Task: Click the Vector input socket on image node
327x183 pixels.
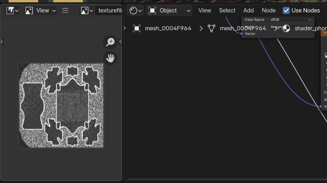Action: pos(242,34)
